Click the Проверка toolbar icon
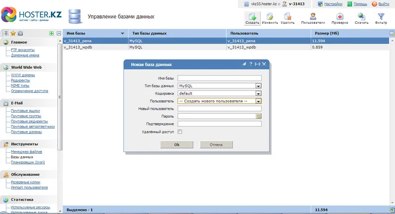The image size is (395, 214). click(340, 18)
